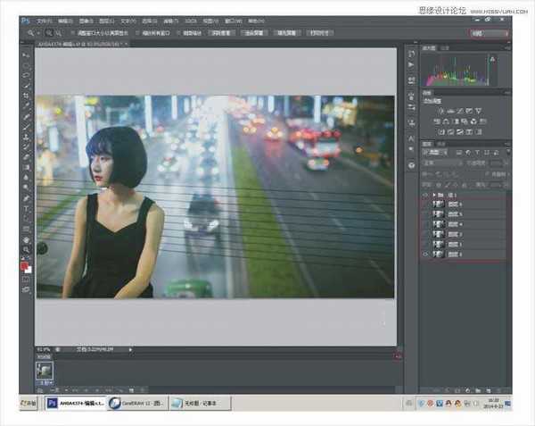Tick the 细微缩放 checkbox in options bar
The image size is (535, 426).
click(176, 32)
